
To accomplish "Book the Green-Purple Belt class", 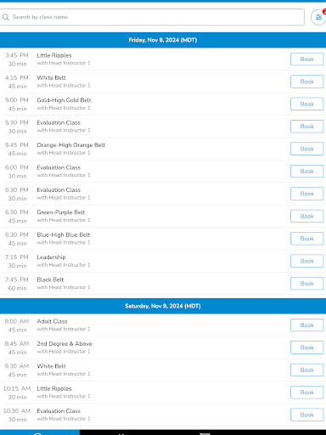I will [306, 216].
